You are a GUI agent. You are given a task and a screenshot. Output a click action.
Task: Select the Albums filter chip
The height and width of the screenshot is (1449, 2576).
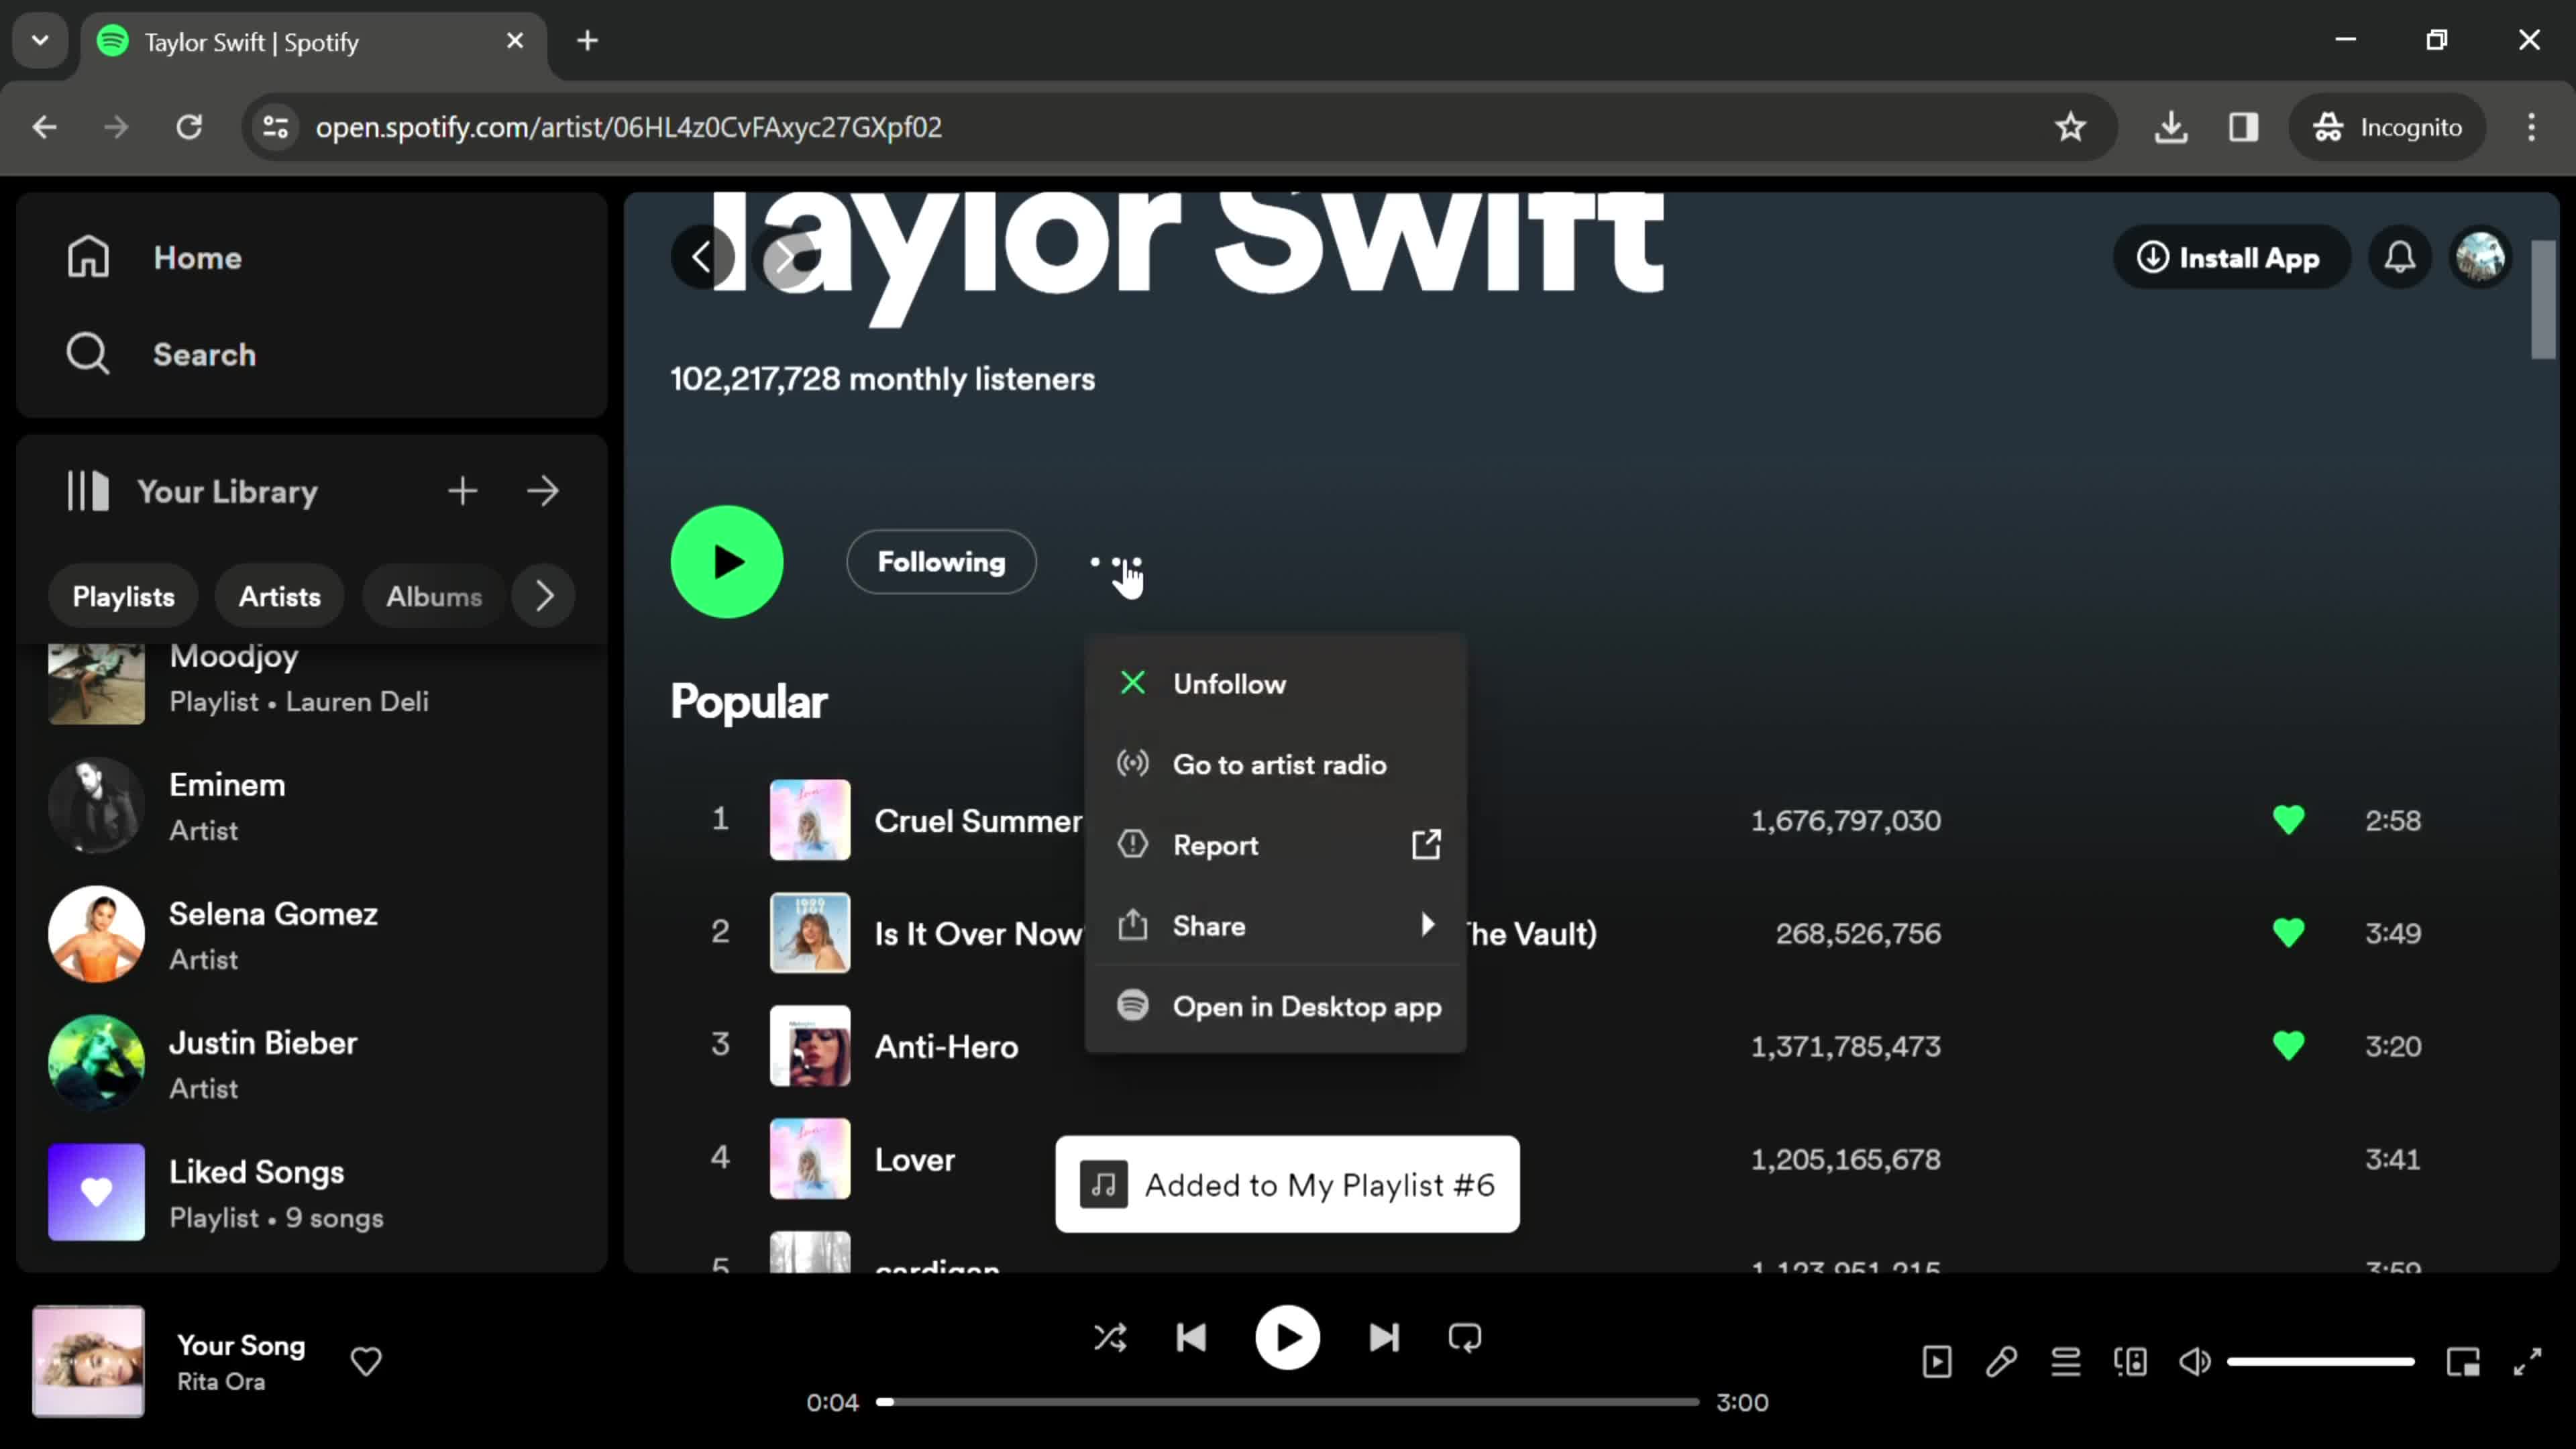pos(434,596)
